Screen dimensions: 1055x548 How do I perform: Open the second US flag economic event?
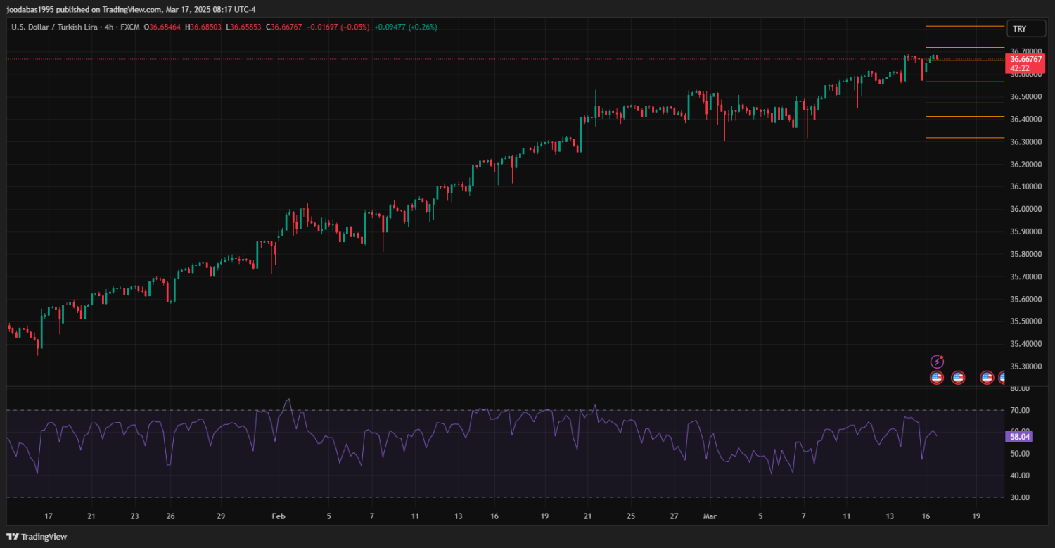click(958, 378)
